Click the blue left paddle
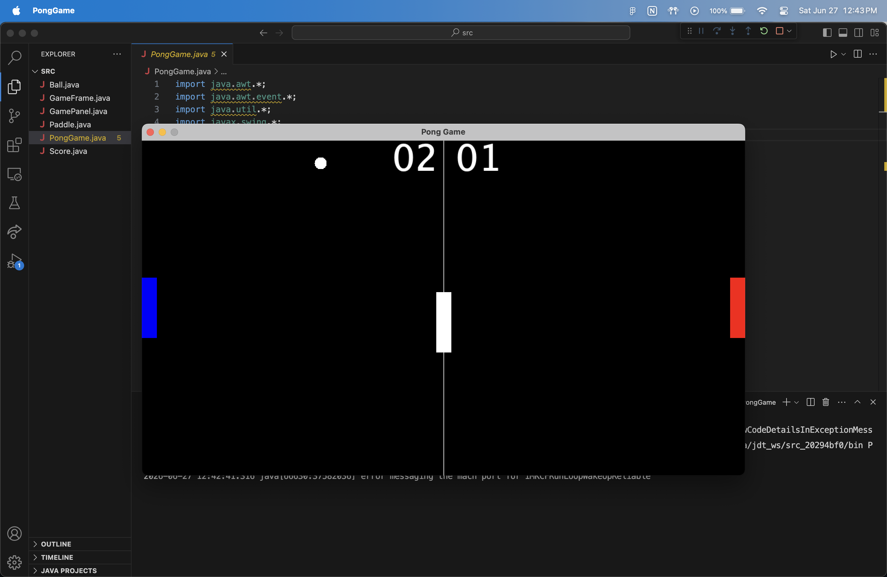This screenshot has width=887, height=577. pyautogui.click(x=149, y=308)
